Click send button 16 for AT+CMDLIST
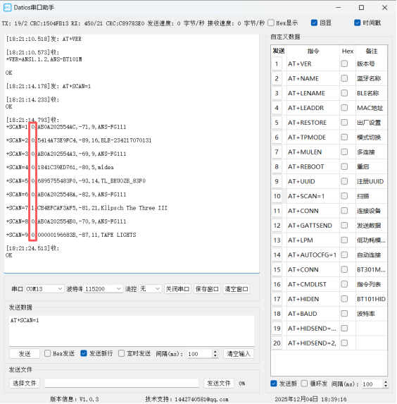The height and width of the screenshot is (404, 397). [x=277, y=284]
